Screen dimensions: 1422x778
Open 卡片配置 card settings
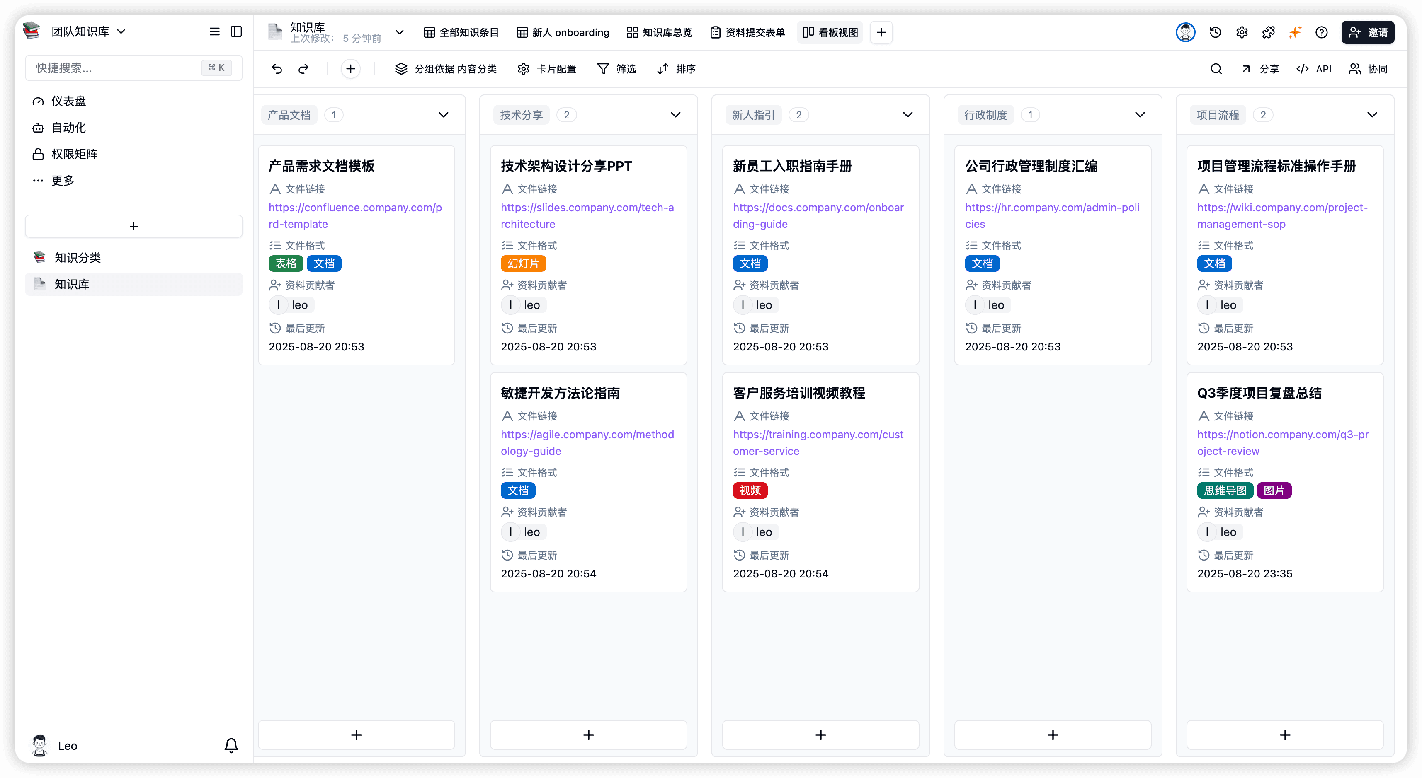coord(547,69)
